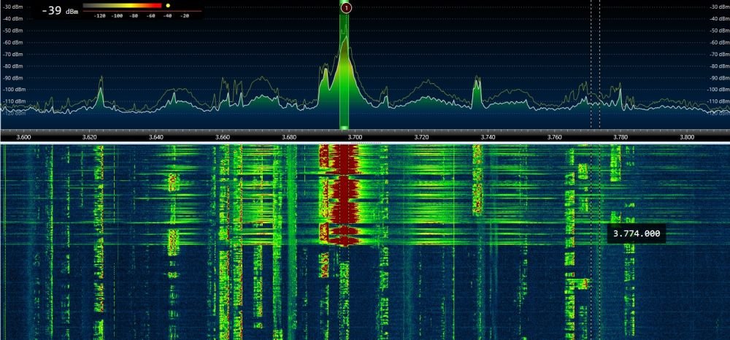Choose 3.780 on the frequency scale
The height and width of the screenshot is (340, 730).
[620, 136]
